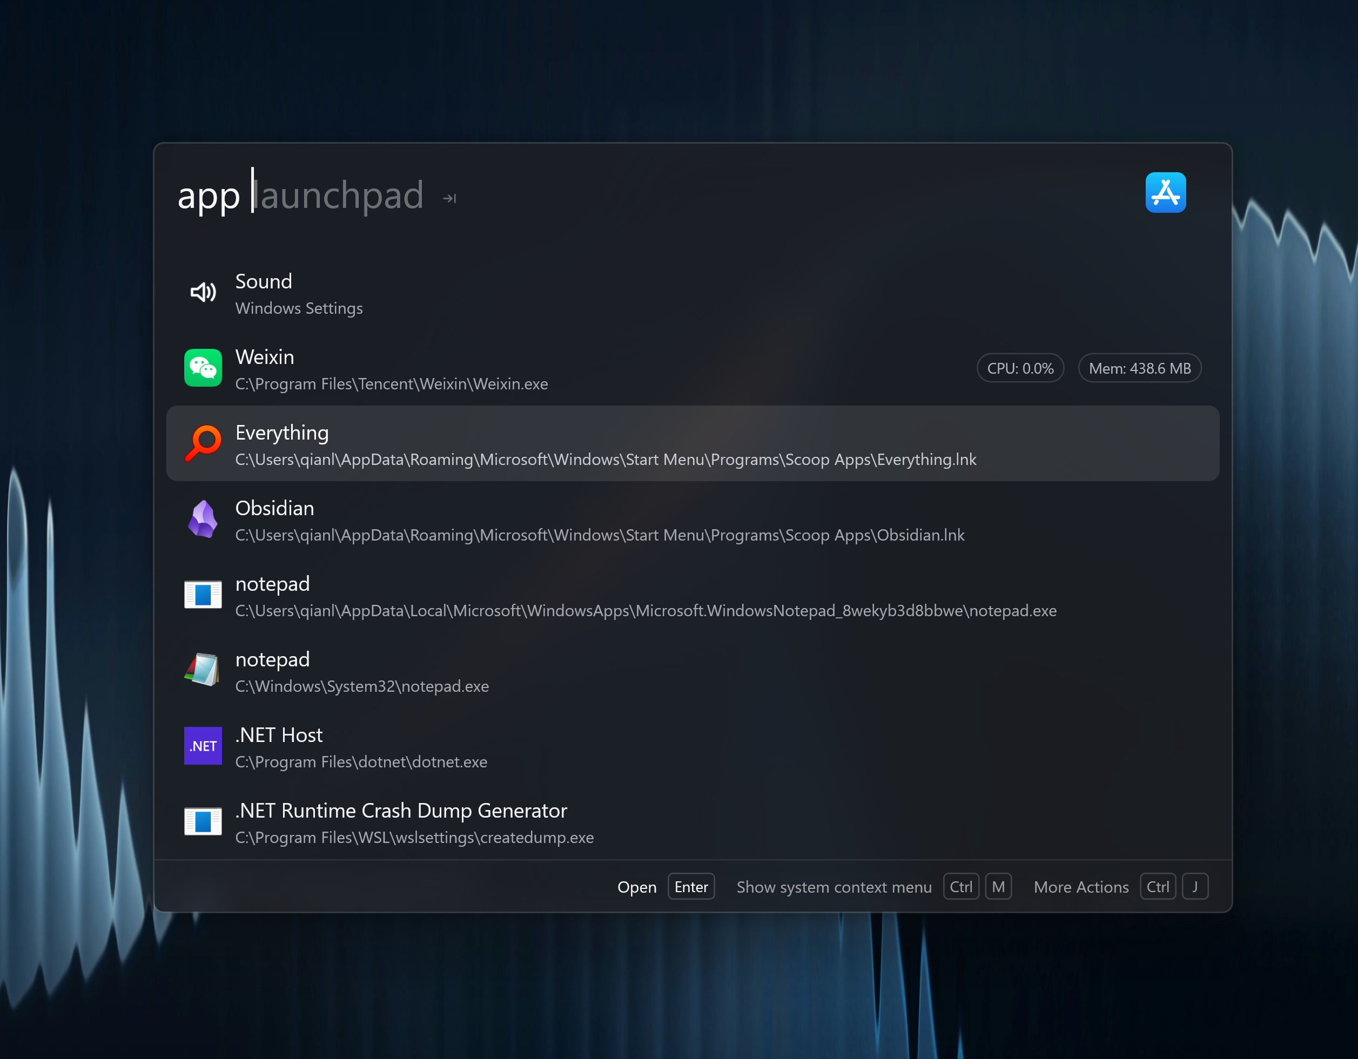This screenshot has width=1358, height=1059.
Task: Select the Weixin result title
Action: pos(265,357)
